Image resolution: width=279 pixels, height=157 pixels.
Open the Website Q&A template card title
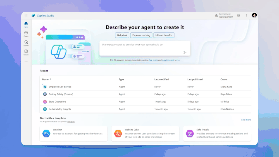pyautogui.click(x=132, y=130)
